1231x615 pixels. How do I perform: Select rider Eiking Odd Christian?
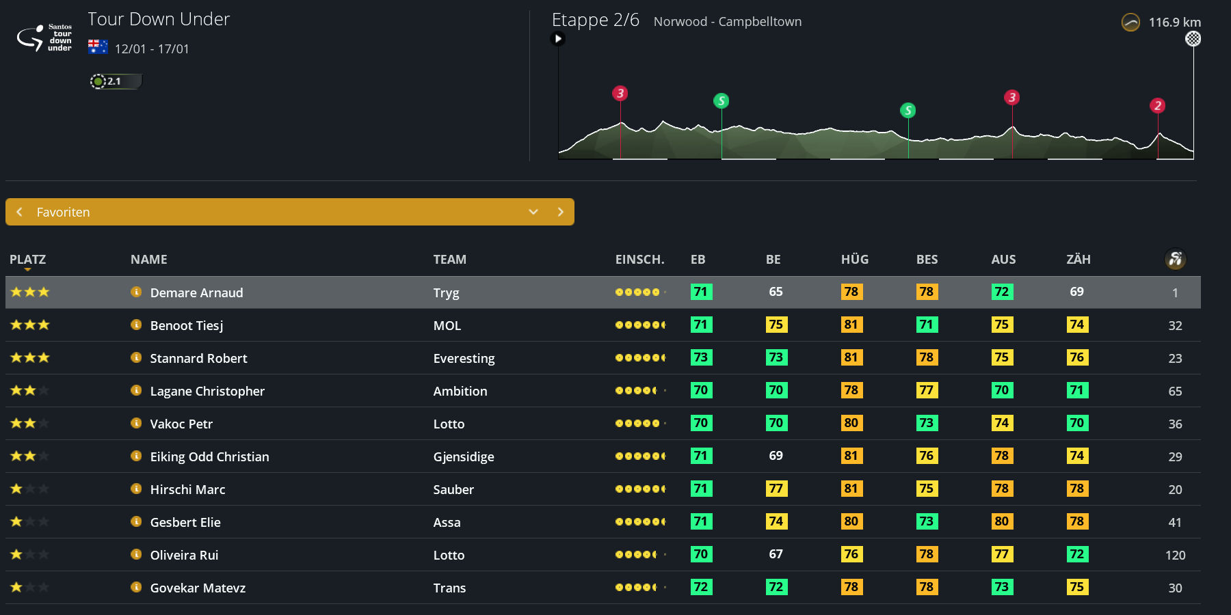tap(209, 456)
